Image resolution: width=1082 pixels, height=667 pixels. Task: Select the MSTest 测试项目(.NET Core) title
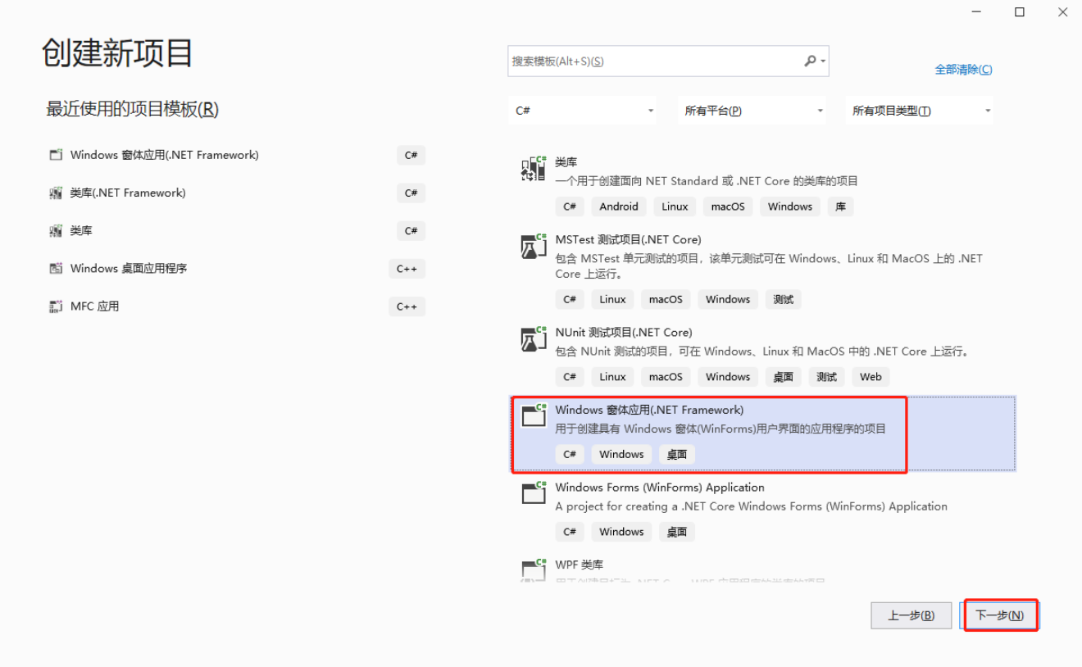(x=628, y=239)
